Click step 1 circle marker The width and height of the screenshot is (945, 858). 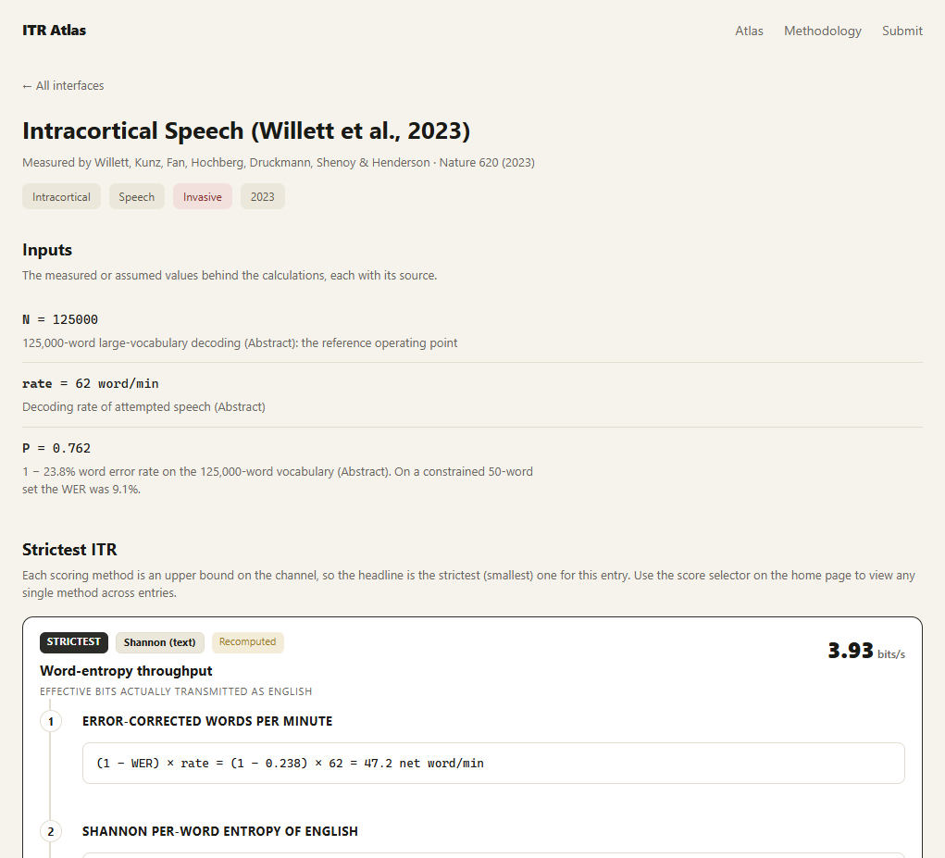click(51, 721)
